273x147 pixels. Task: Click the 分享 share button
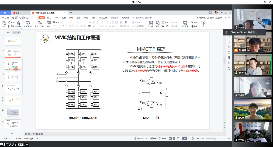pyautogui.click(x=218, y=18)
